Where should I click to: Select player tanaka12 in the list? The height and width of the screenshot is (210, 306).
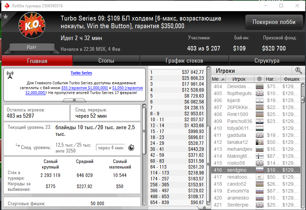tap(256, 142)
